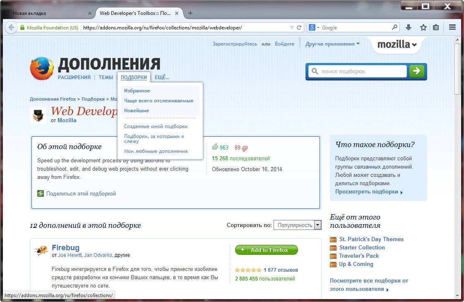Choose 'Мои любимые дополнения' menu entry
The image size is (464, 302).
[156, 151]
